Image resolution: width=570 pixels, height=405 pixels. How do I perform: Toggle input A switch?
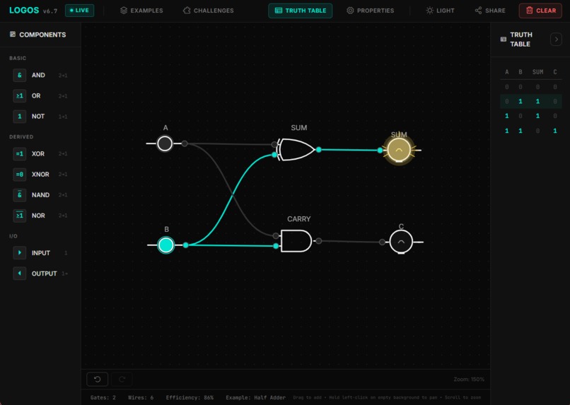(x=165, y=143)
